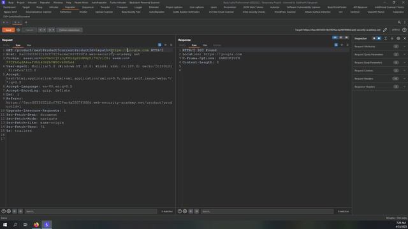Image resolution: width=408 pixels, height=229 pixels.
Task: Open history back dropdown arrow
Action: click(x=45, y=30)
